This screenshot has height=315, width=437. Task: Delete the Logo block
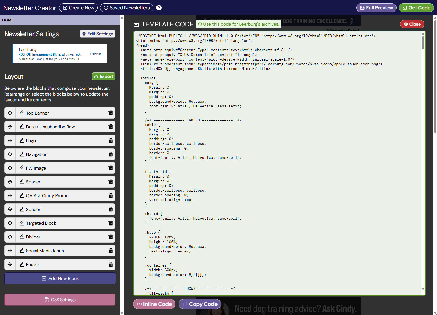(x=111, y=140)
